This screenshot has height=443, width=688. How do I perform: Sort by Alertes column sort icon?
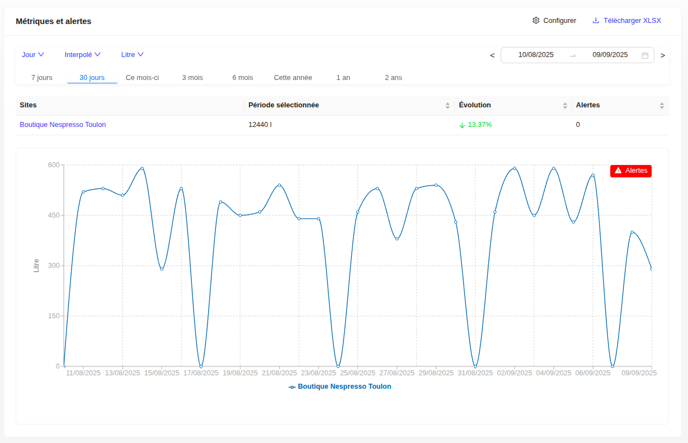click(662, 105)
